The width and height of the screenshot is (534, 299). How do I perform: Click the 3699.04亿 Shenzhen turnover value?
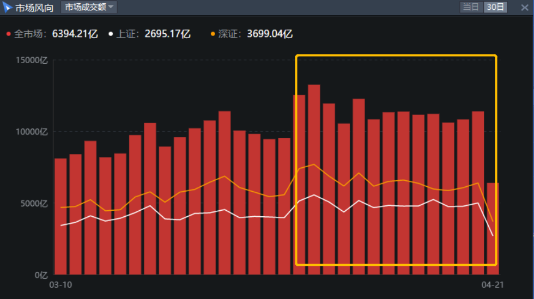click(270, 34)
